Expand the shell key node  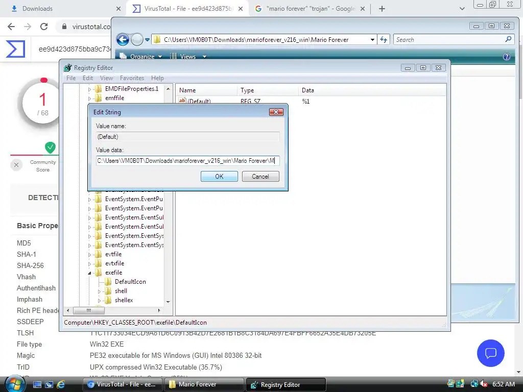coord(99,291)
